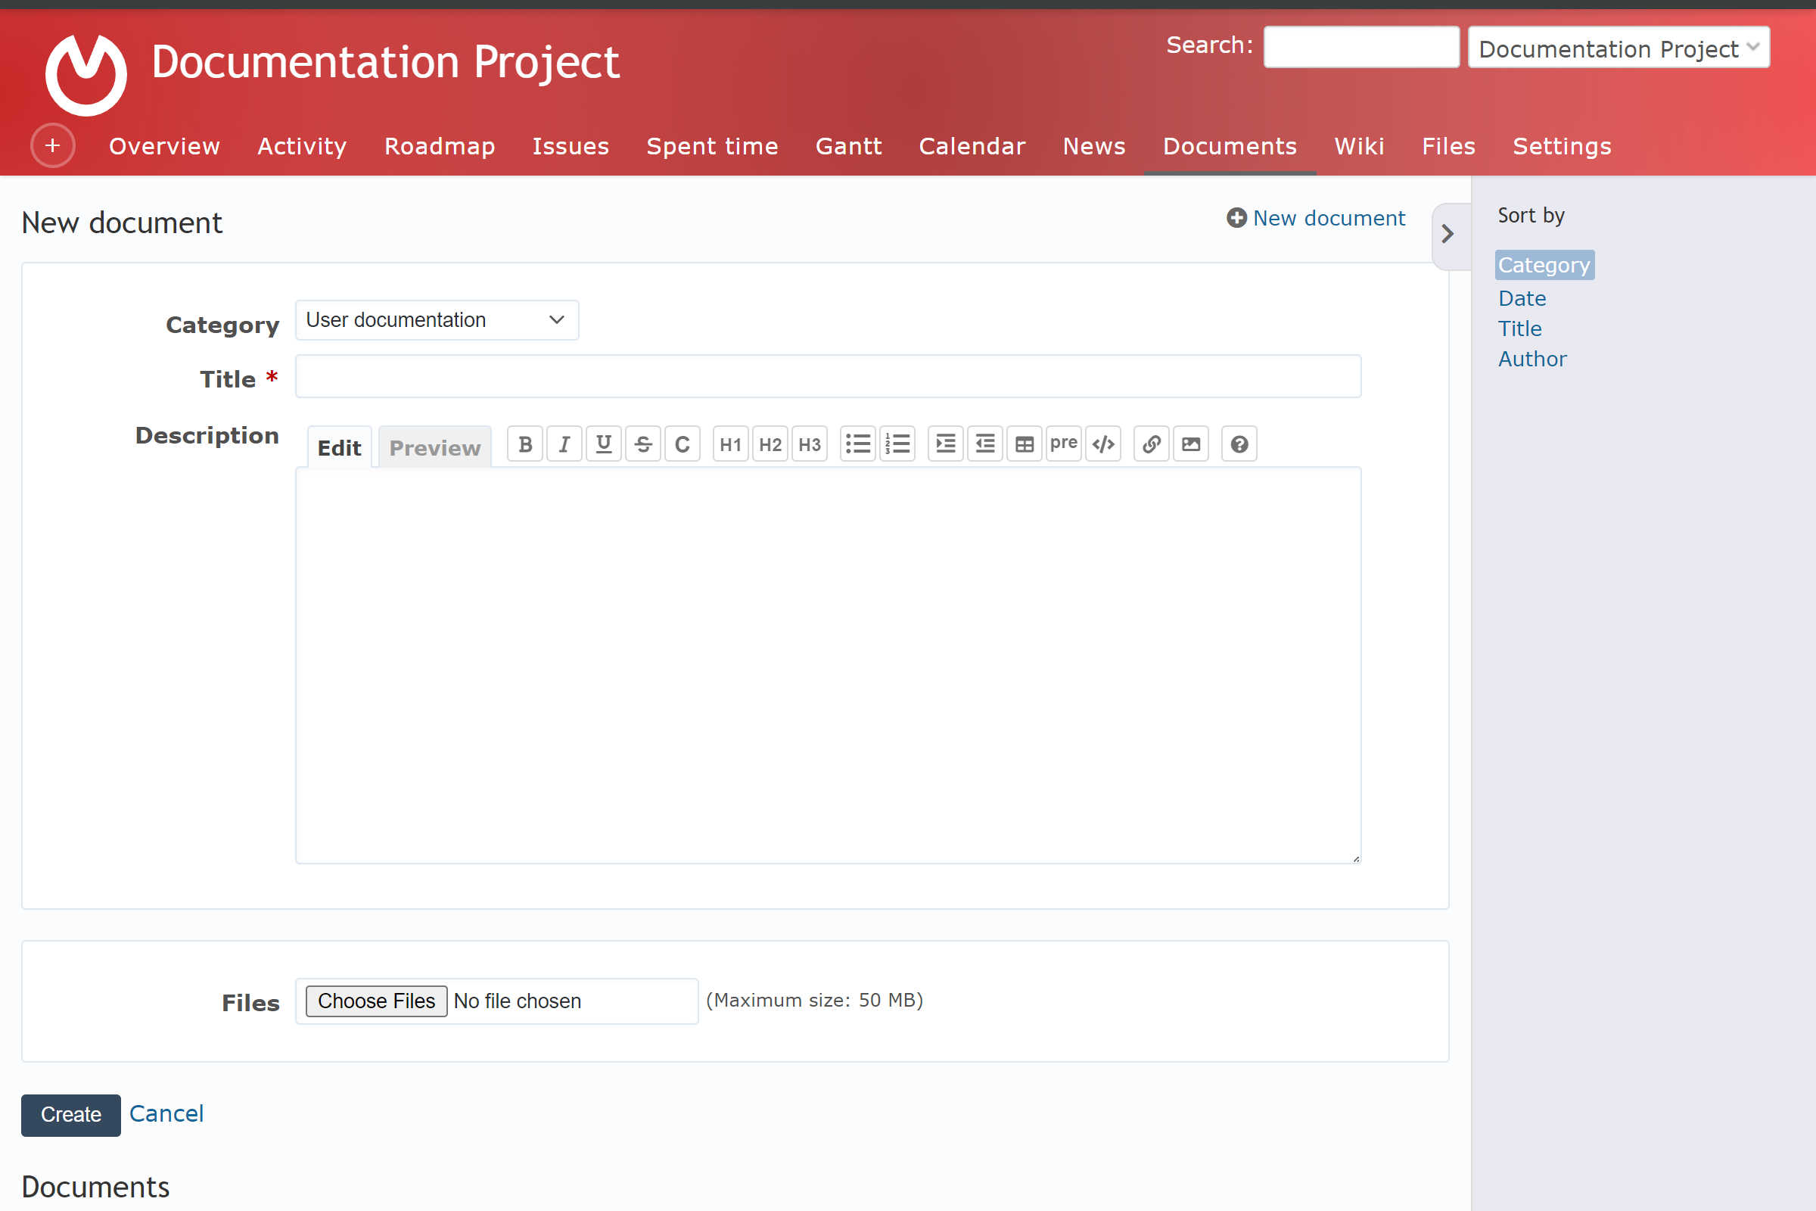
Task: Cancel the new document form
Action: (x=166, y=1113)
